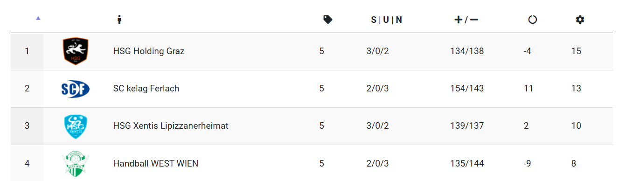Open team SC kelag Ferlach
The height and width of the screenshot is (181, 619).
pos(146,89)
